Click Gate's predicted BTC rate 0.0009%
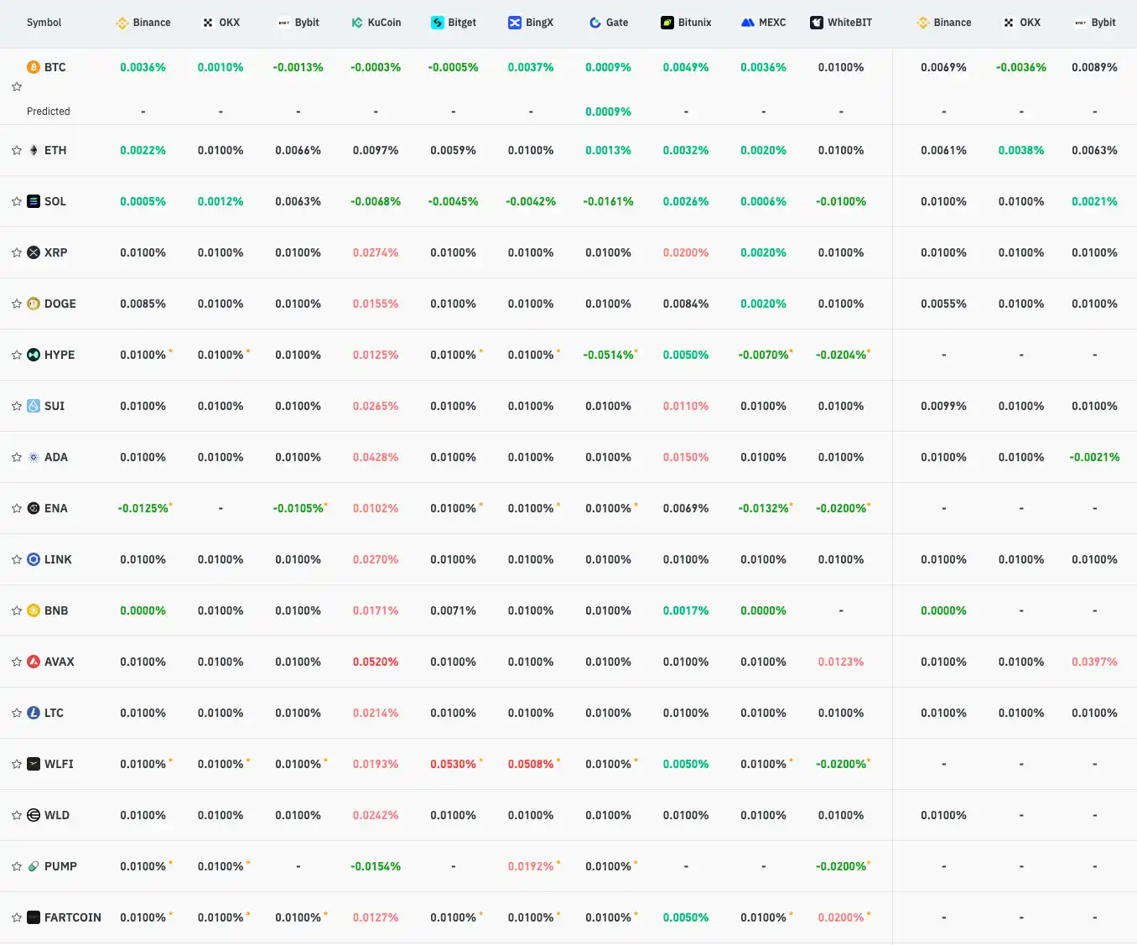Image resolution: width=1137 pixels, height=945 pixels. click(x=608, y=112)
